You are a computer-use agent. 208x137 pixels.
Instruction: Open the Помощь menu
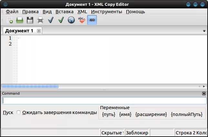[135, 12]
